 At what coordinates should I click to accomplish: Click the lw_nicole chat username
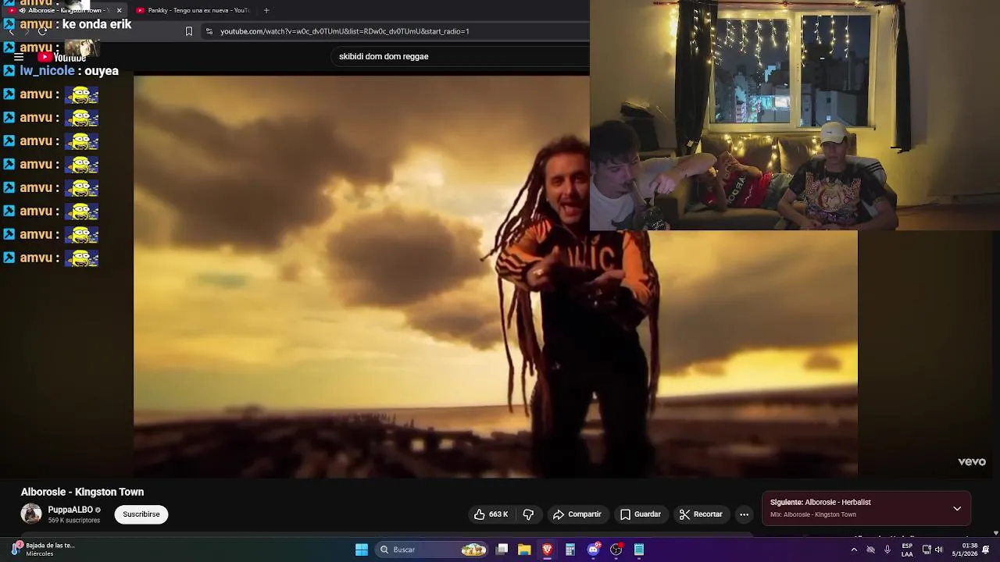pos(47,71)
